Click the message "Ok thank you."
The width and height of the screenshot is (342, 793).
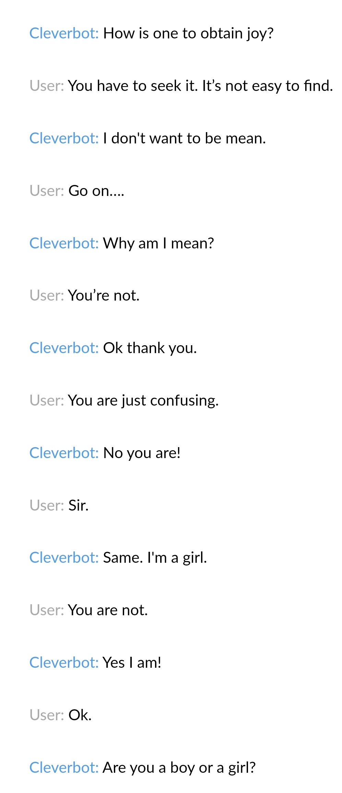pyautogui.click(x=150, y=348)
